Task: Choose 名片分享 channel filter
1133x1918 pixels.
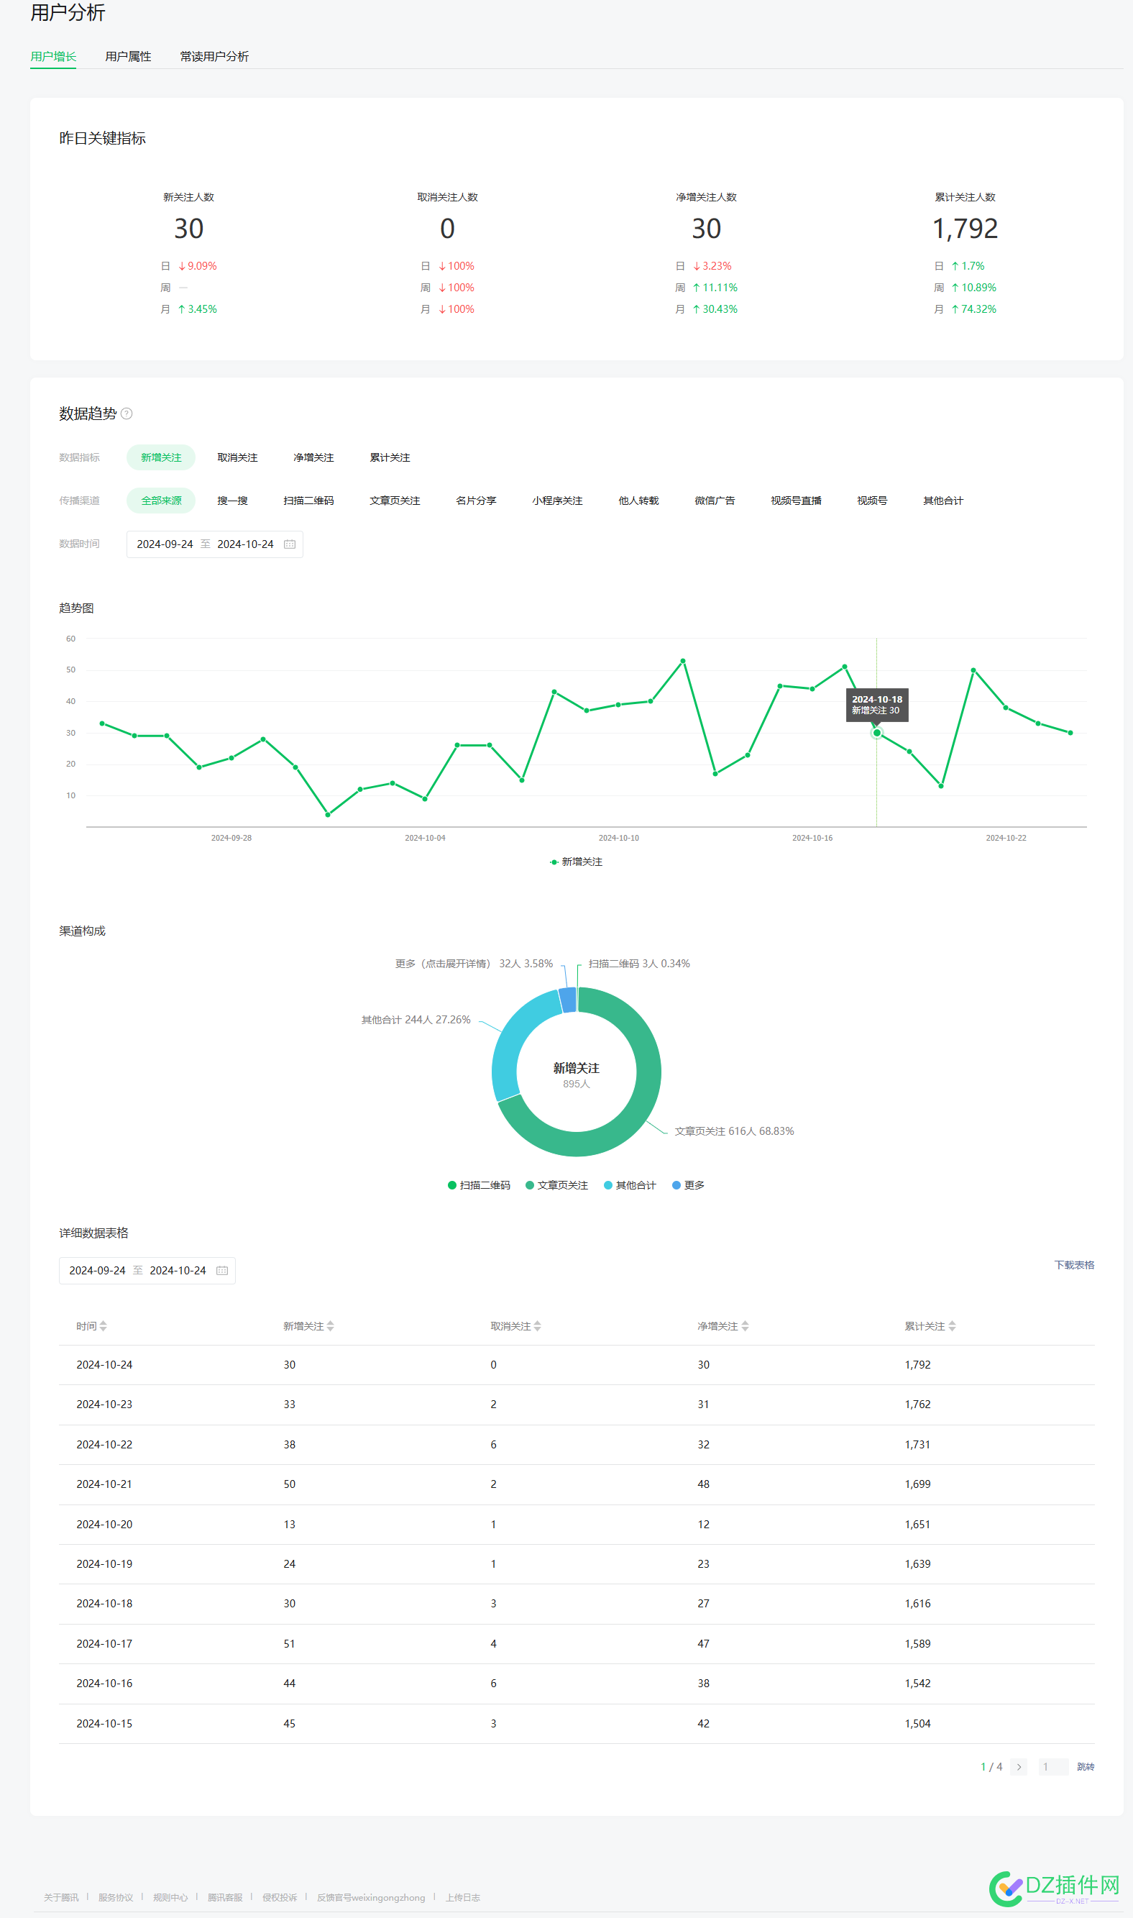Action: (x=477, y=500)
